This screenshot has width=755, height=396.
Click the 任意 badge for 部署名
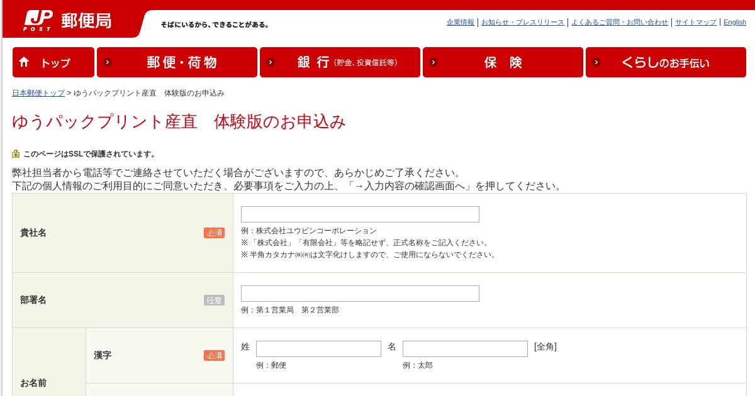click(214, 300)
